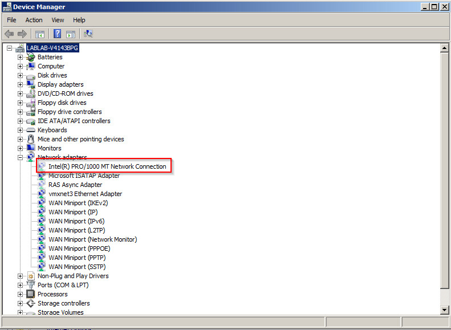Select WAN Miniport (PPTP) entry
Viewport: 451px width, 330px height.
coord(76,258)
